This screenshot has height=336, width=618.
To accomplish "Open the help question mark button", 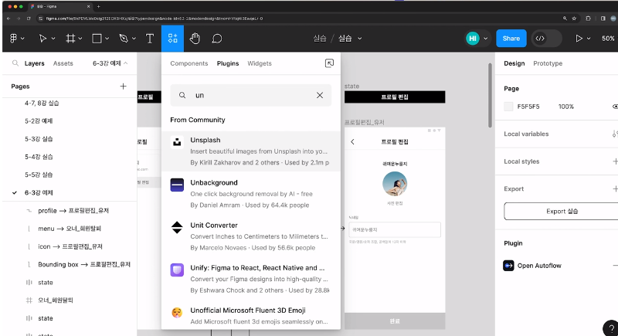I will point(611,328).
